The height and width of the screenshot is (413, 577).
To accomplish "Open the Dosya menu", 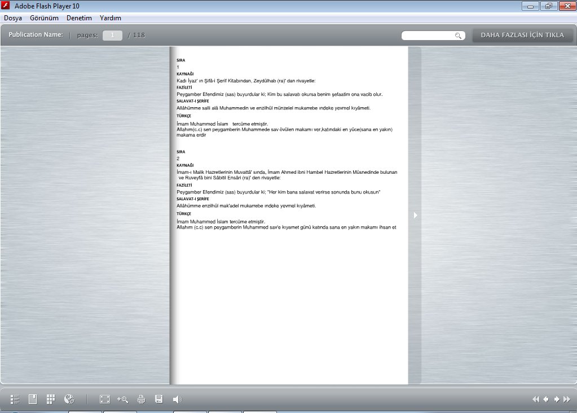I will pos(13,18).
